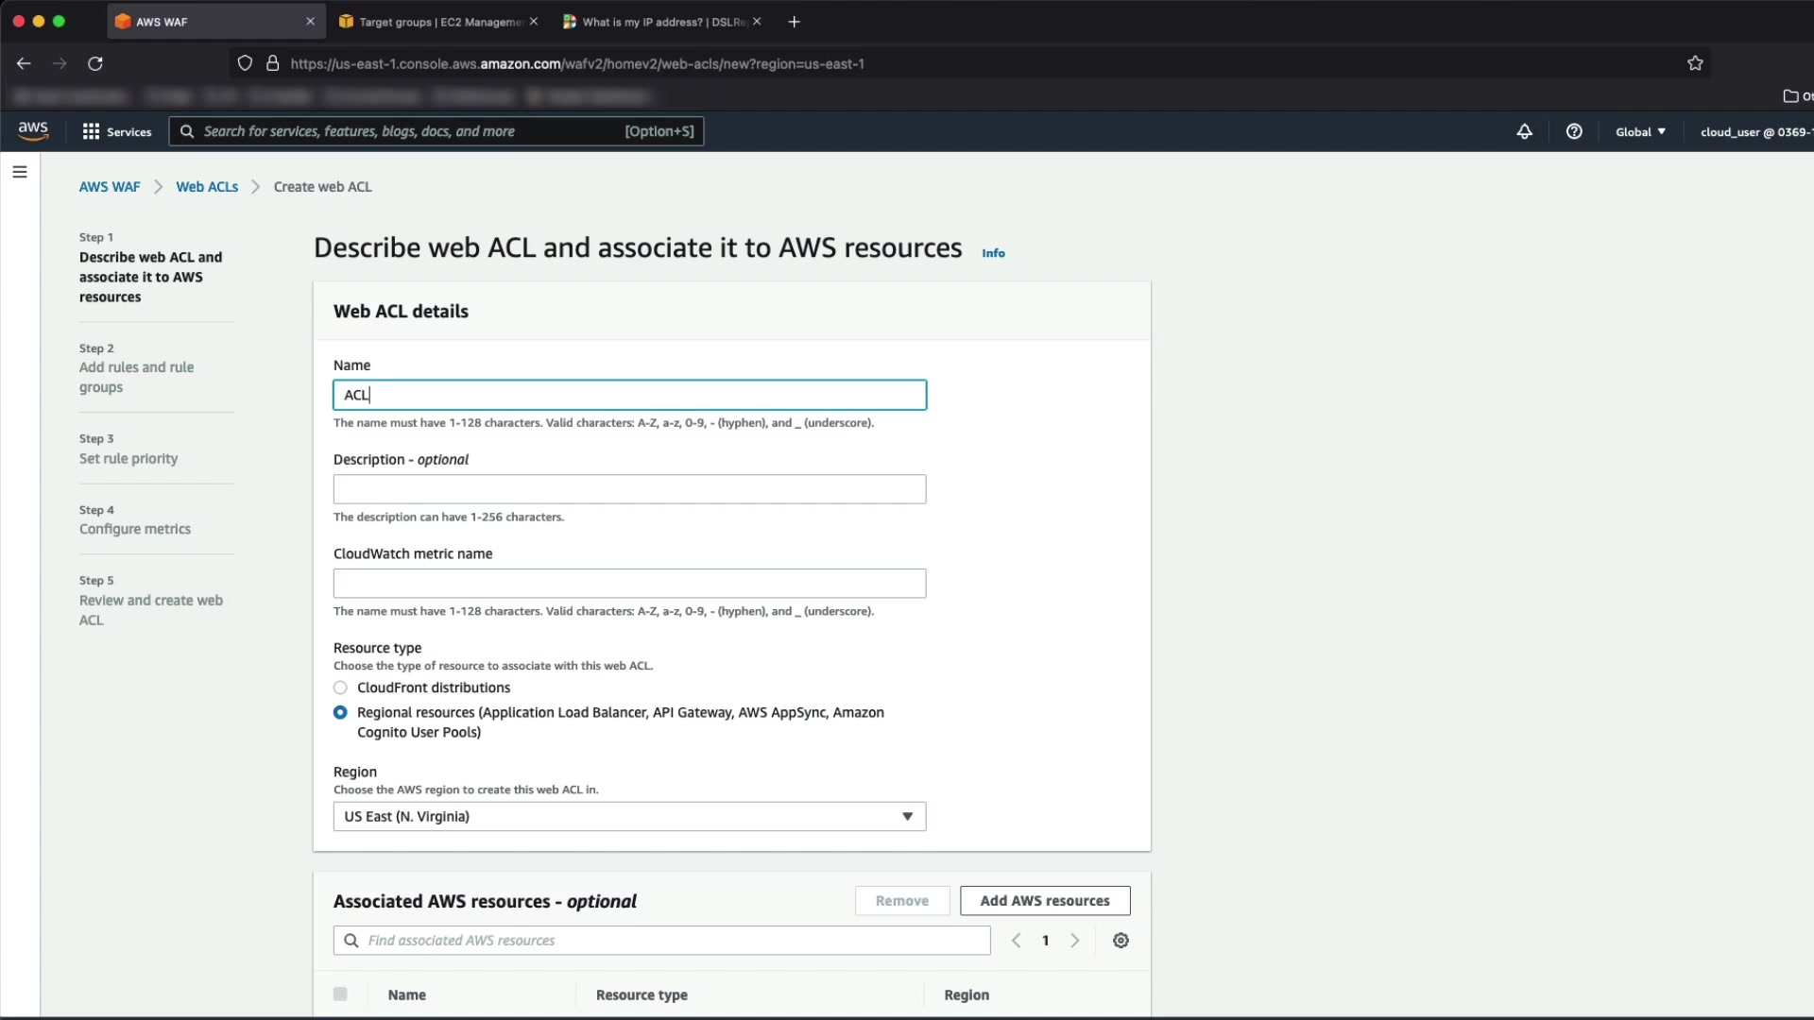This screenshot has height=1020, width=1814.
Task: Open the help question mark icon
Action: [x=1574, y=131]
